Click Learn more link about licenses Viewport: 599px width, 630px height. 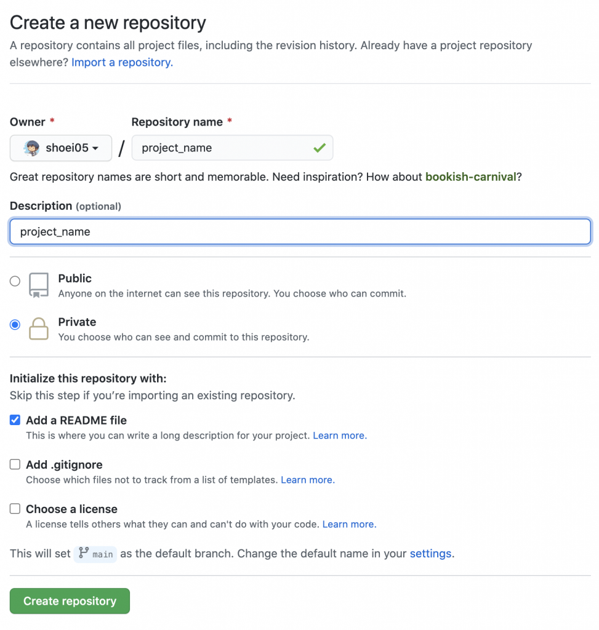point(349,524)
